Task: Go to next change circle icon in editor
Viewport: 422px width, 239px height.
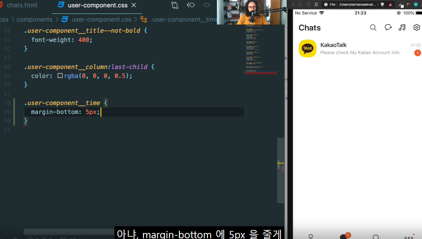Action: (207, 5)
